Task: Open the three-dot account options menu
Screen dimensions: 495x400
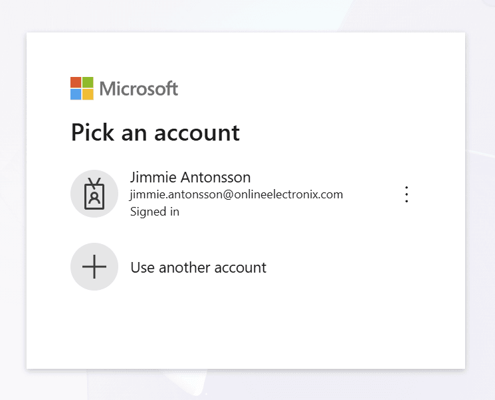Action: pos(407,194)
